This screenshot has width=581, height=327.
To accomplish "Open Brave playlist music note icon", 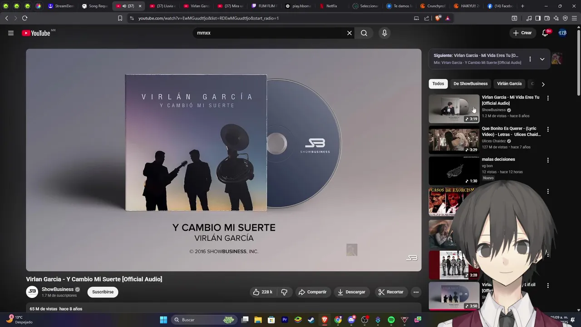I will [529, 18].
